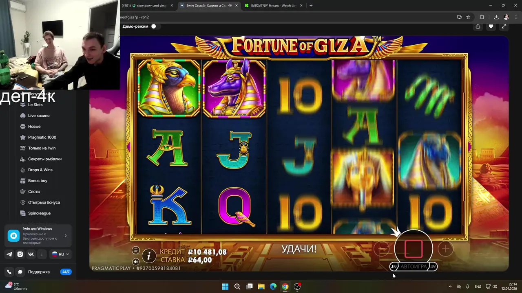Expand the RU language dropdown

pos(60,254)
